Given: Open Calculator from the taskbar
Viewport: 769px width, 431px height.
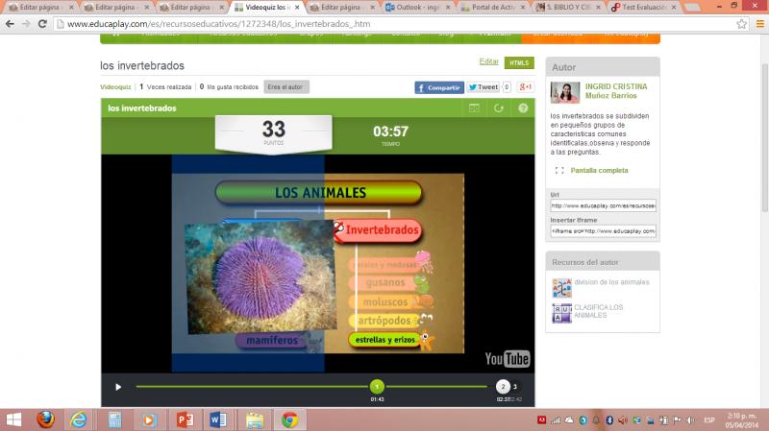Looking at the screenshot, I should 114,419.
